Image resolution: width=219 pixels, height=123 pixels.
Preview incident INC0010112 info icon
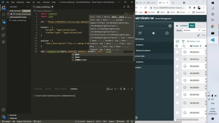185,52
